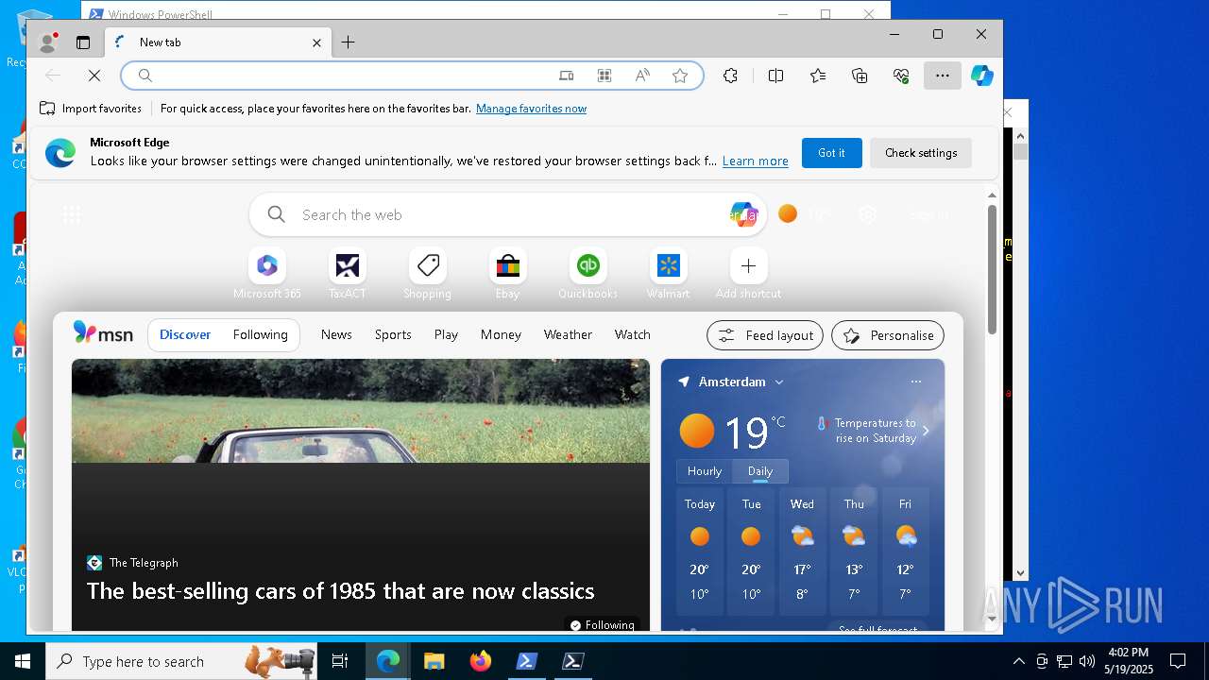
Task: Open Copilot sidebar
Action: pos(982,76)
